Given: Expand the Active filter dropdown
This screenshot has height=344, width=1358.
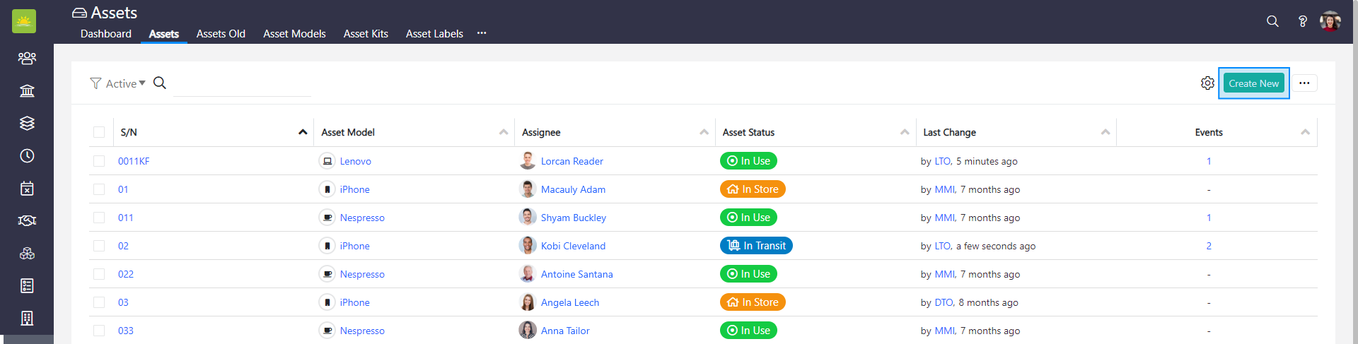Looking at the screenshot, I should 119,83.
